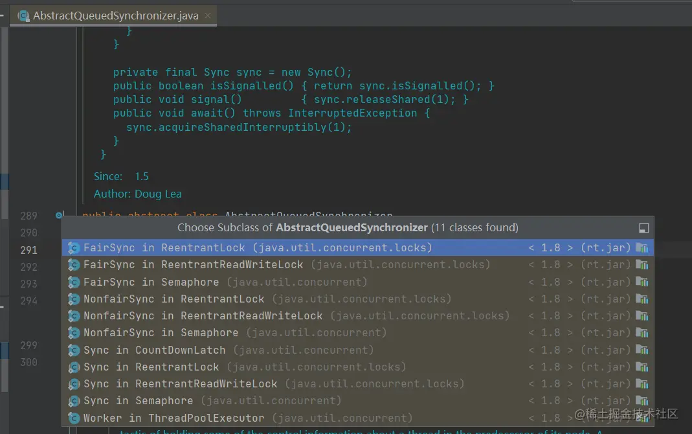Click the subclasses gutter icon on line 289
This screenshot has height=434, width=692.
click(x=60, y=215)
